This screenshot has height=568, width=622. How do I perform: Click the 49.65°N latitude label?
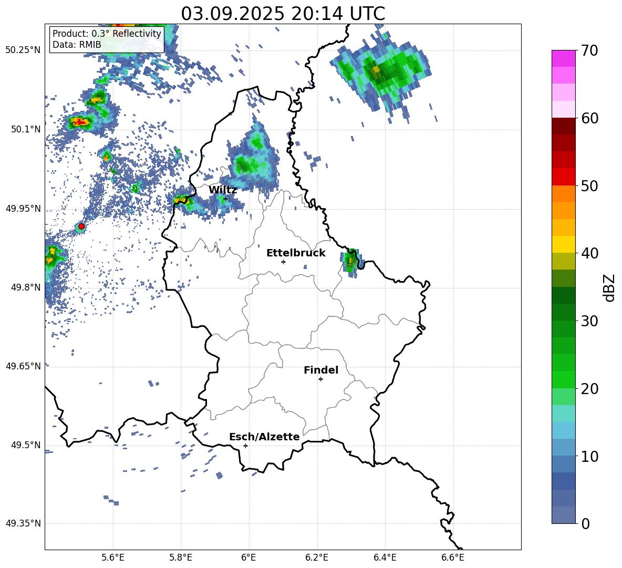click(23, 366)
